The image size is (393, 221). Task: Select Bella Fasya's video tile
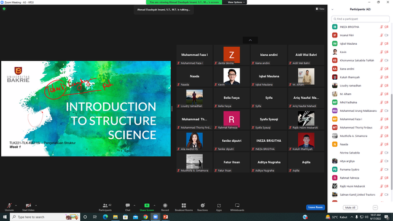(232, 98)
